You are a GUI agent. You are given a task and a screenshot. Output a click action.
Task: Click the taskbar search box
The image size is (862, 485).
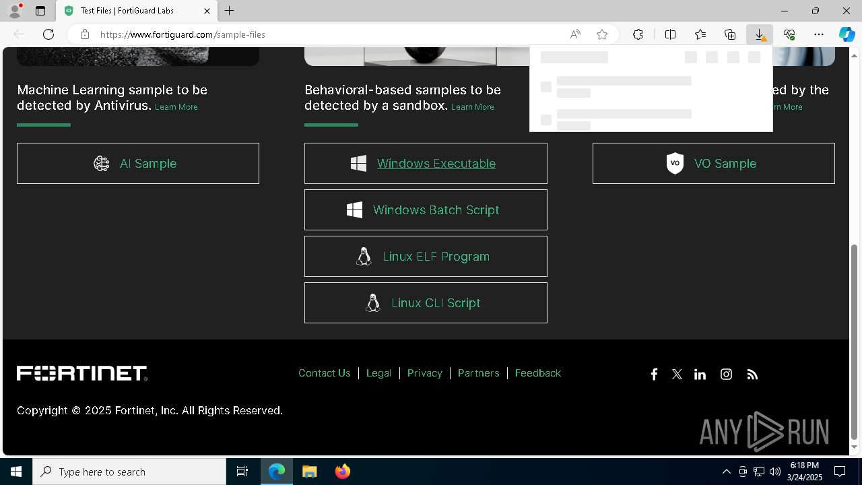[x=129, y=472]
